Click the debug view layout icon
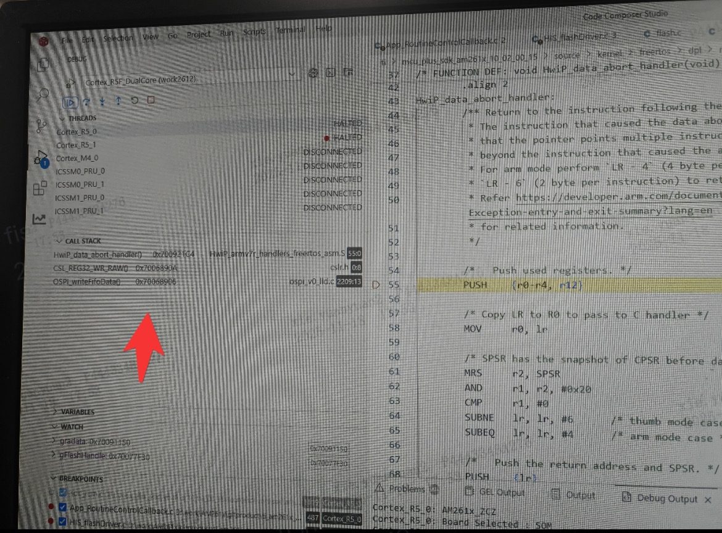This screenshot has height=533, width=722. point(348,72)
